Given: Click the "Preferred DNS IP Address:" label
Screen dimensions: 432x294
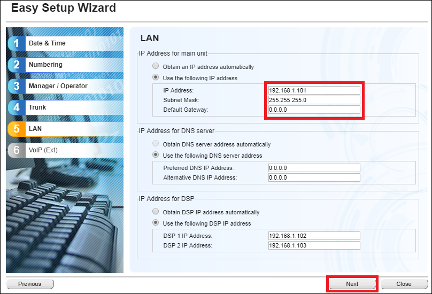Looking at the screenshot, I should point(198,168).
